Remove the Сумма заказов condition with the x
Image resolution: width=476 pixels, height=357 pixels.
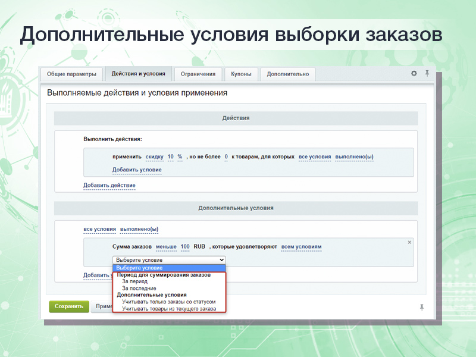(409, 242)
